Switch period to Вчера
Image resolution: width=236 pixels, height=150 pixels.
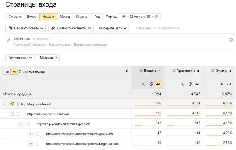click(x=32, y=17)
